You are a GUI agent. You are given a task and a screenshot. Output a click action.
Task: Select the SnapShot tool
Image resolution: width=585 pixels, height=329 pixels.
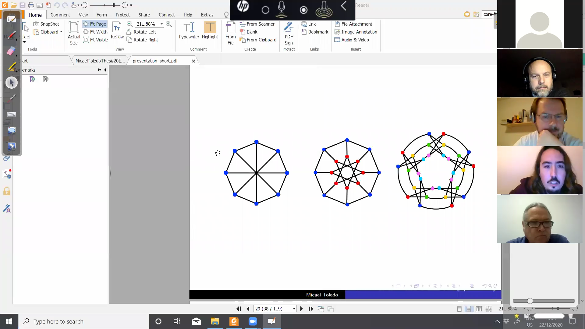click(x=46, y=24)
